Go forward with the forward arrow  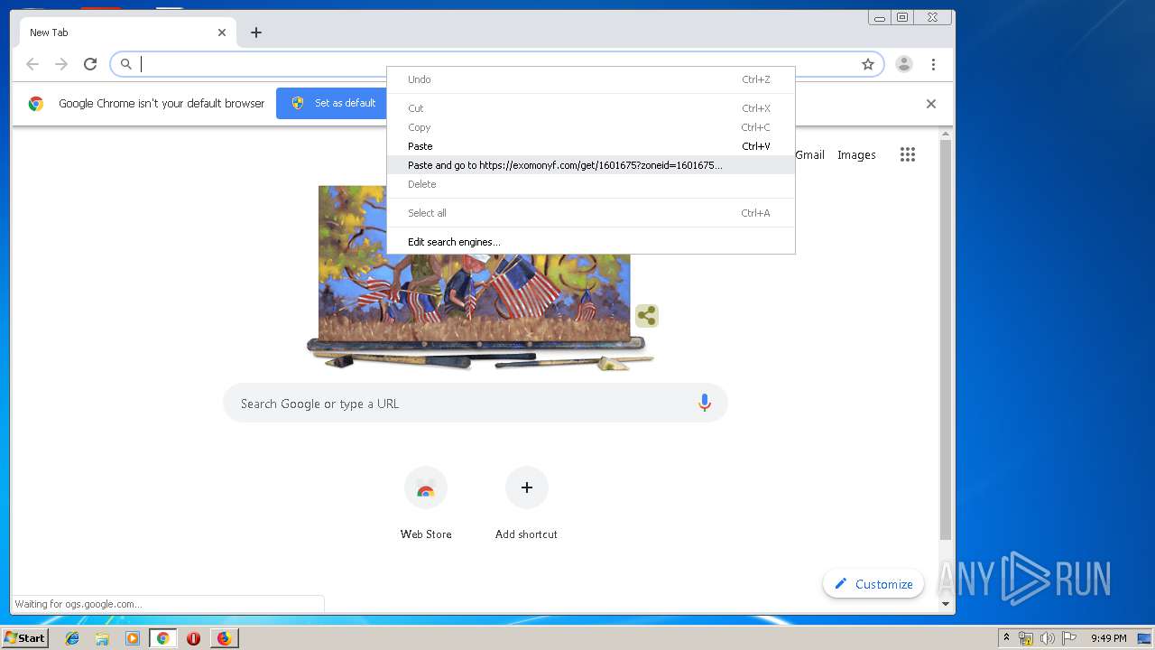click(61, 64)
